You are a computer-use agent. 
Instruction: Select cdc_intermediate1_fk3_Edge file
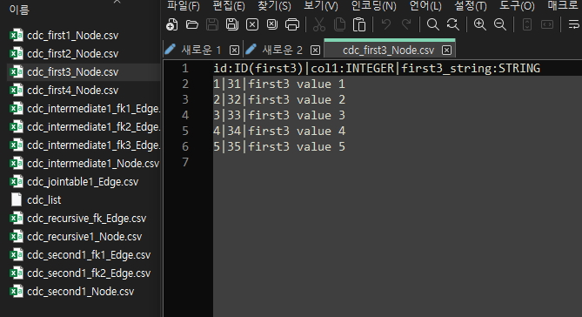pyautogui.click(x=94, y=145)
